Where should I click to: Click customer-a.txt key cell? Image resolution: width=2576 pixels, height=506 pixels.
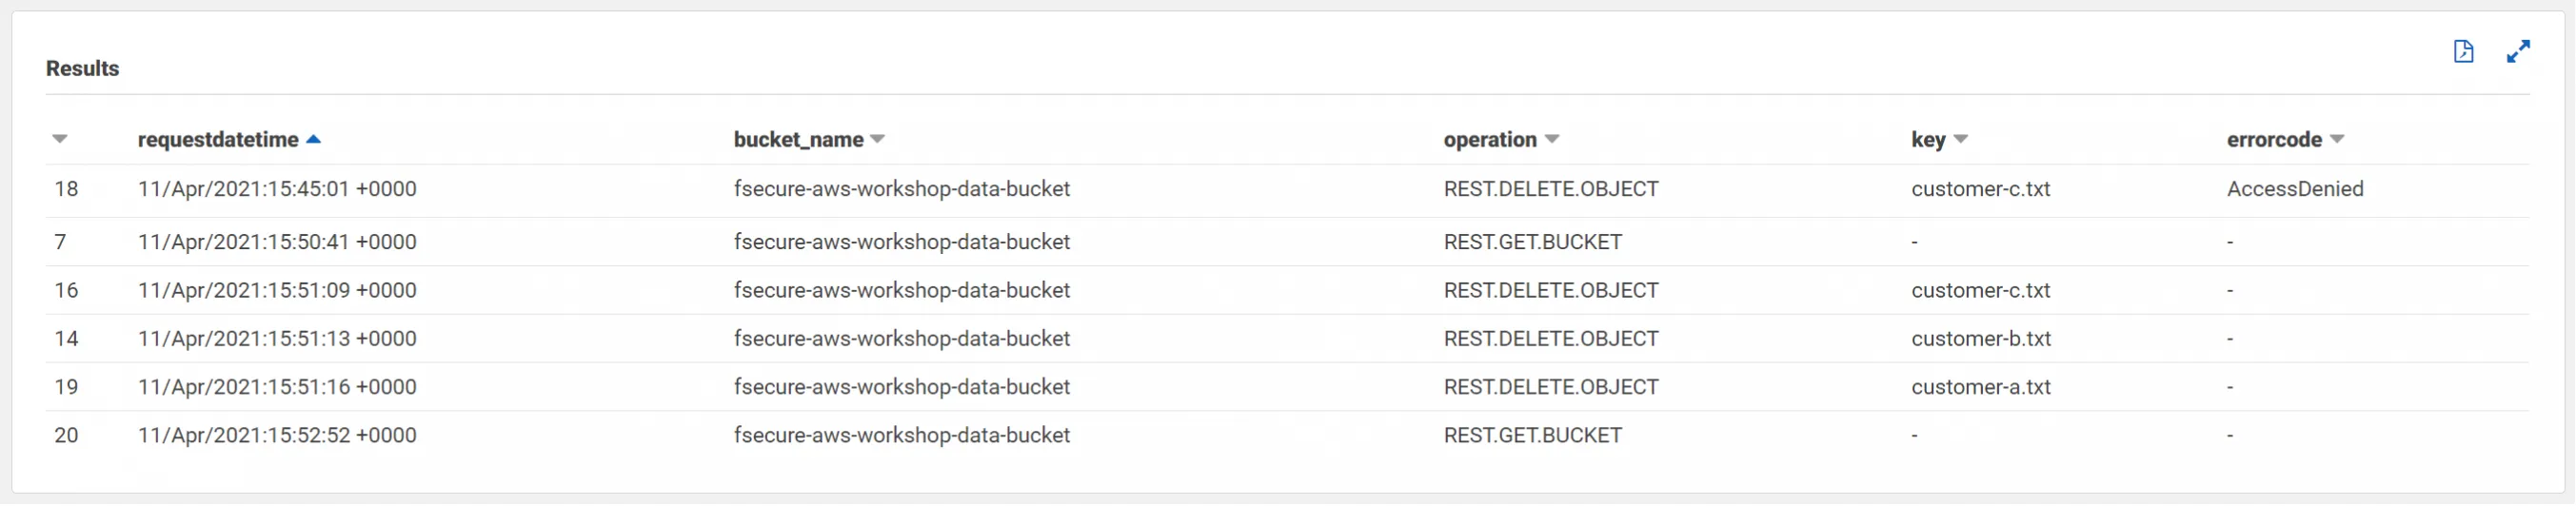[1980, 387]
